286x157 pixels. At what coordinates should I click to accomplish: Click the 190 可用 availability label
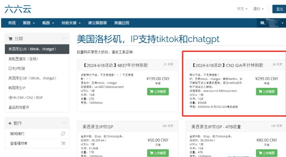coord(276,126)
